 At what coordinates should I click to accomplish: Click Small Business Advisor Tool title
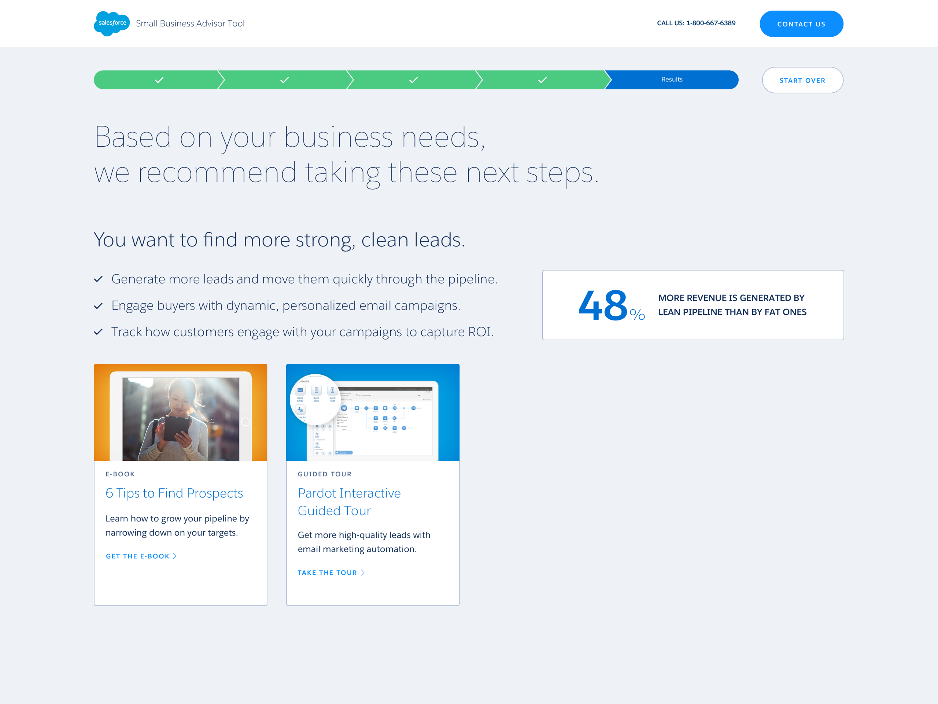pyautogui.click(x=190, y=24)
